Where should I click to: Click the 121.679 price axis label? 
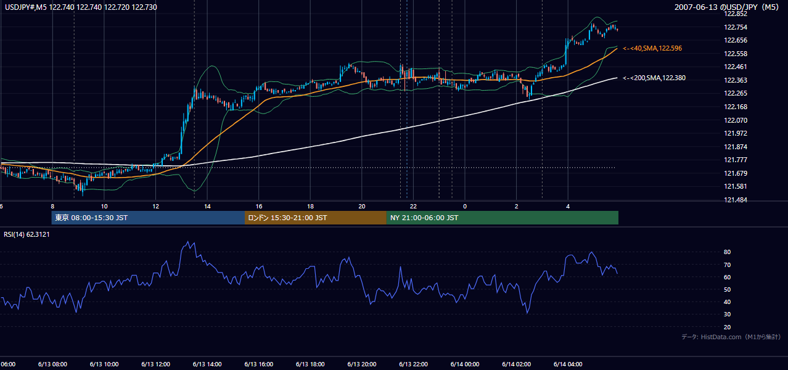click(735, 173)
